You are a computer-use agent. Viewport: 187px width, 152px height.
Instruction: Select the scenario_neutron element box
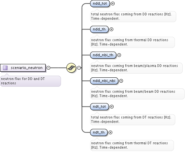pyautogui.click(x=23, y=68)
